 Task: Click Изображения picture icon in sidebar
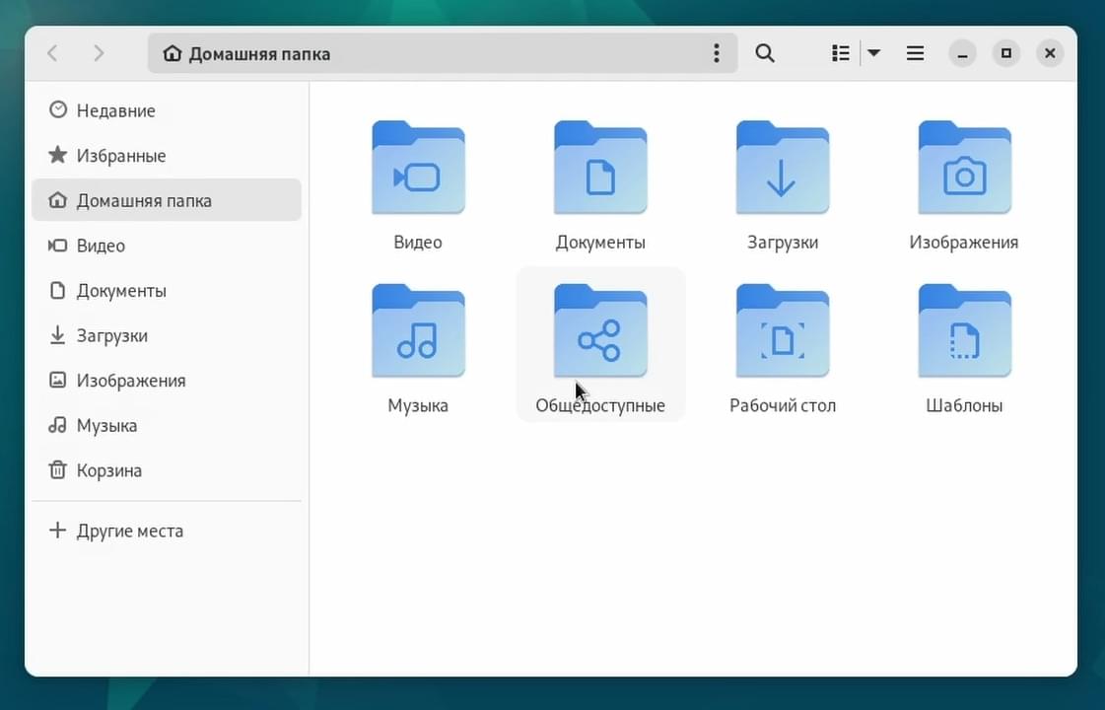click(x=58, y=380)
